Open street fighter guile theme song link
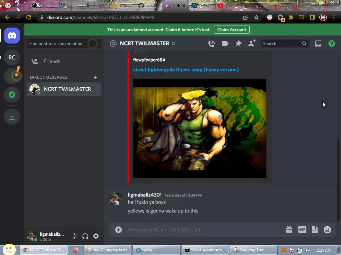341x255 pixels. tap(186, 70)
